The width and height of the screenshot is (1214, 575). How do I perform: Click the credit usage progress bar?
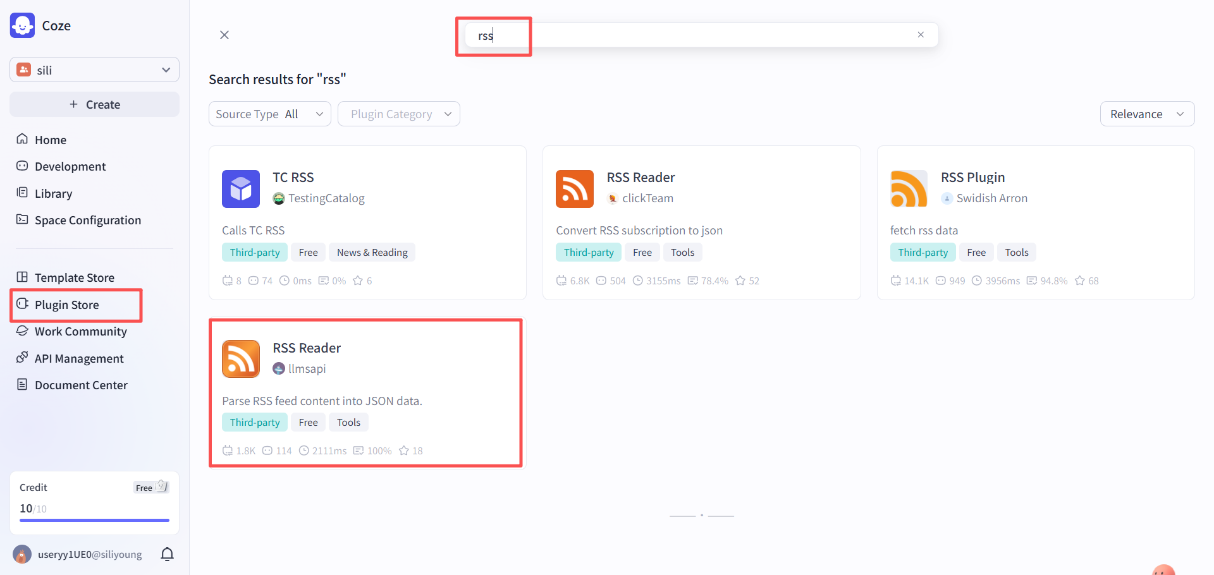94,520
